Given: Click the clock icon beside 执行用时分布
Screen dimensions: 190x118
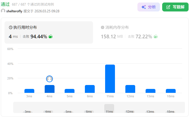Looking at the screenshot, I should (11, 27).
